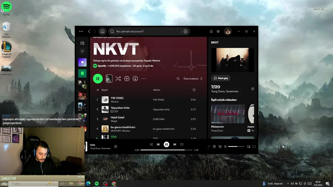Open album link 'CURCUNA'
This screenshot has width=333, height=187.
tap(159, 119)
